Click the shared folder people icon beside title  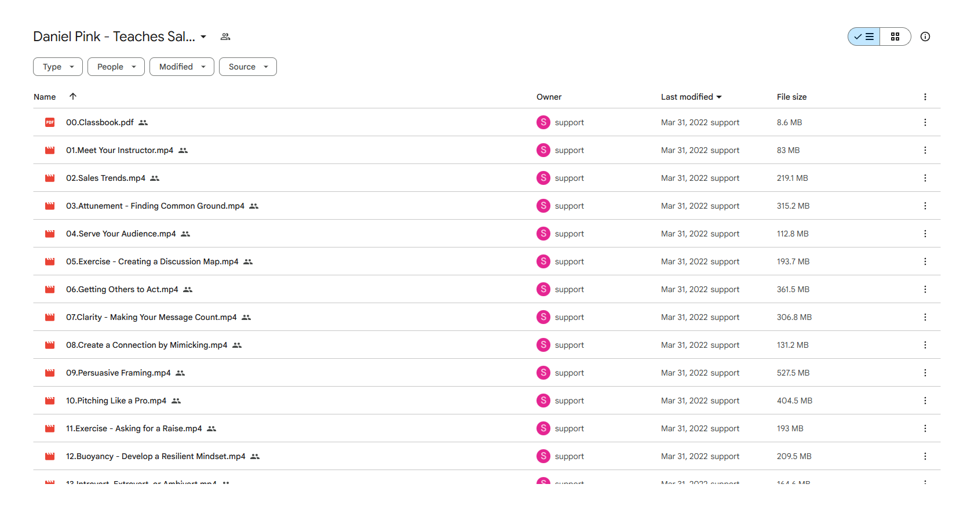click(x=225, y=37)
